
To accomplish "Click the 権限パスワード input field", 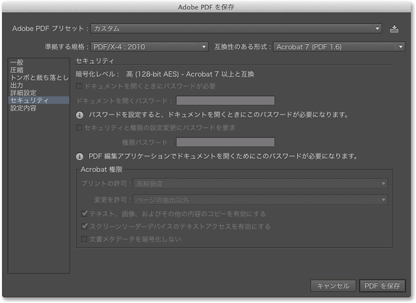I will tap(225, 142).
